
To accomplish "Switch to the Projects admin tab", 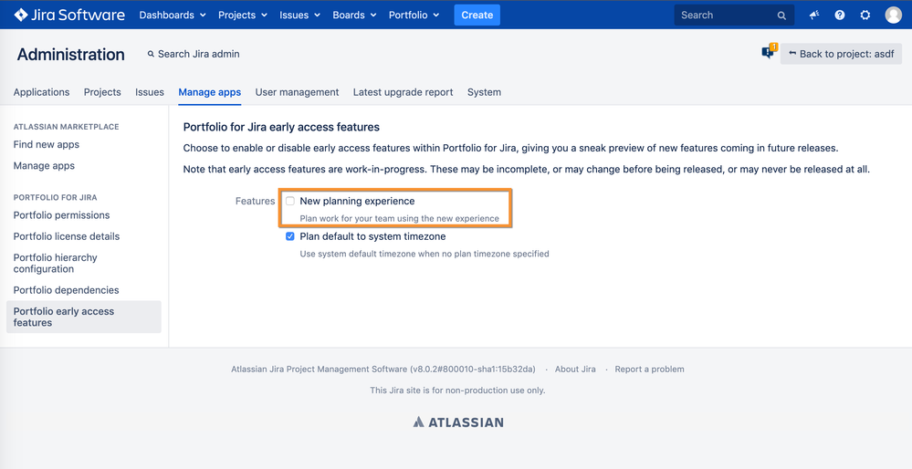I will pyautogui.click(x=102, y=92).
